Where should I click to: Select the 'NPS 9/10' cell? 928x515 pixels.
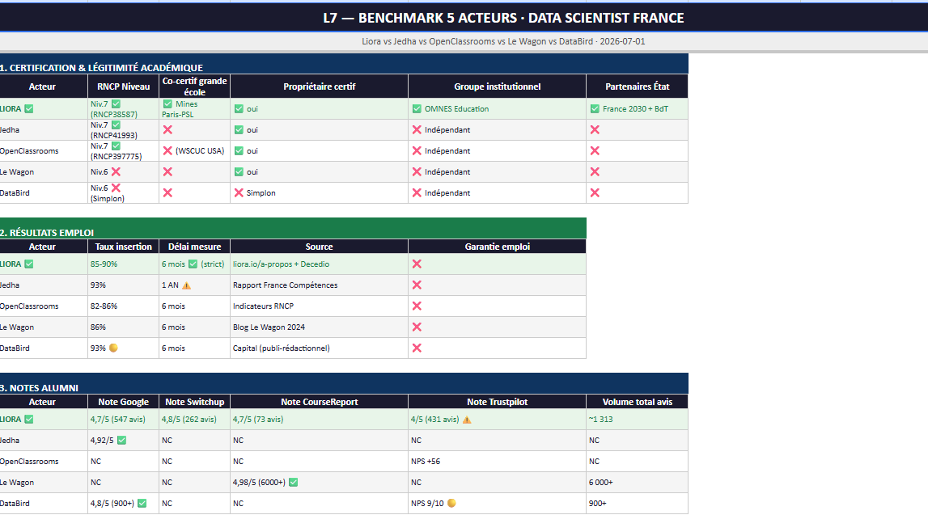[497, 503]
